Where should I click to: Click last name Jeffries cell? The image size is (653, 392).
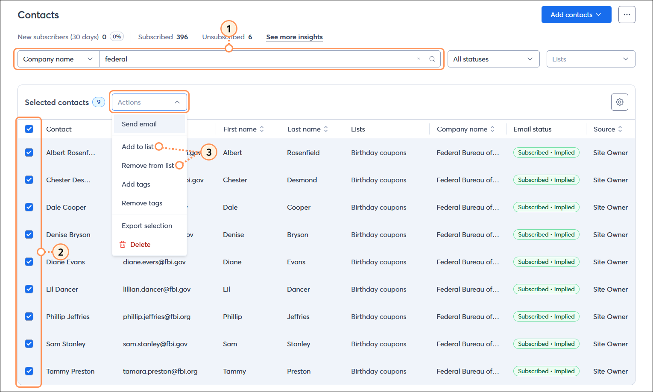(x=298, y=316)
